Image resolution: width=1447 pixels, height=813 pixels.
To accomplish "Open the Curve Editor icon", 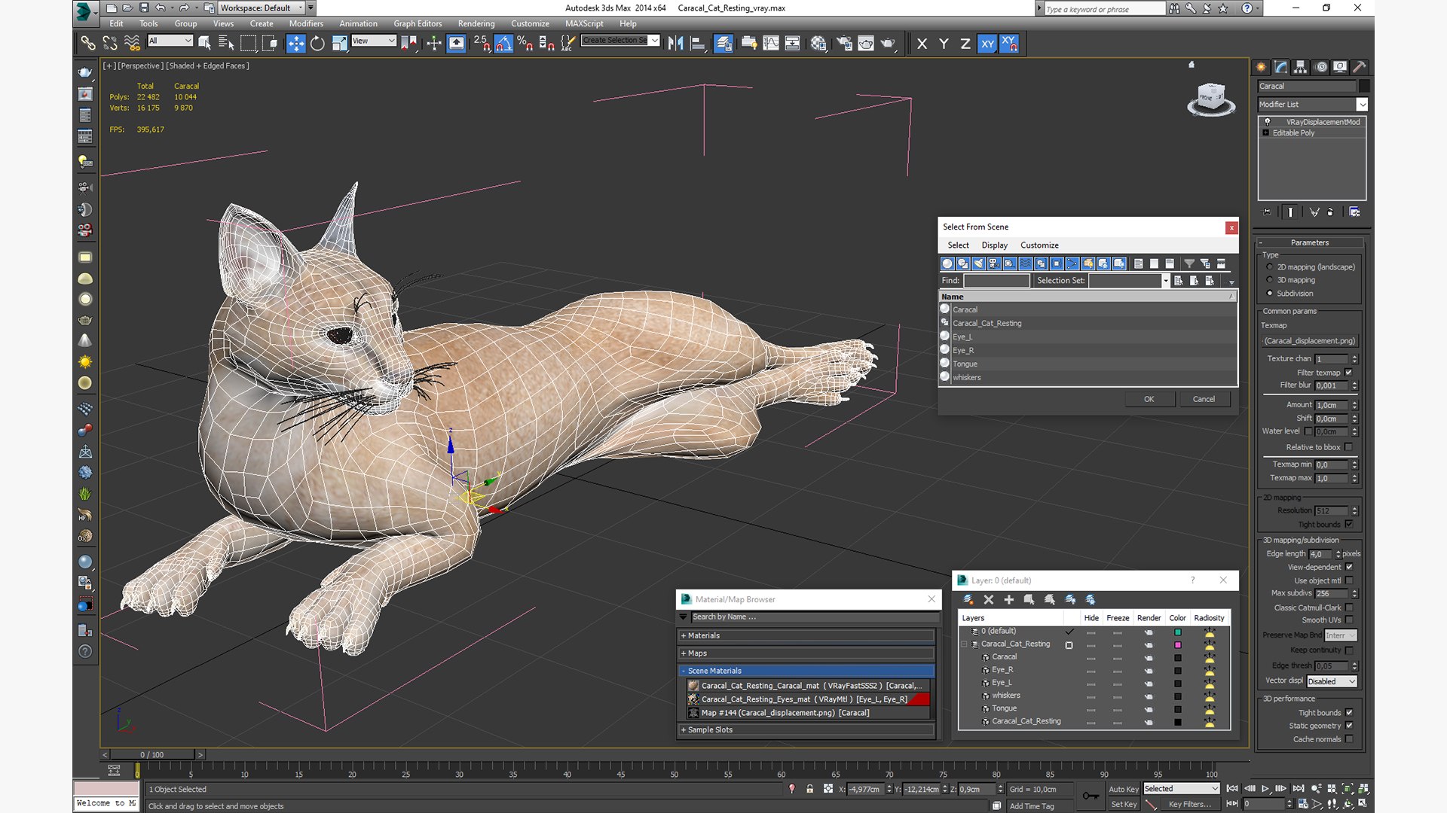I will coord(771,44).
